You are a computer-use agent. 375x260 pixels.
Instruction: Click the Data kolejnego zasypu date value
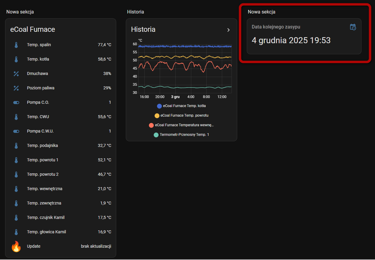(x=291, y=40)
